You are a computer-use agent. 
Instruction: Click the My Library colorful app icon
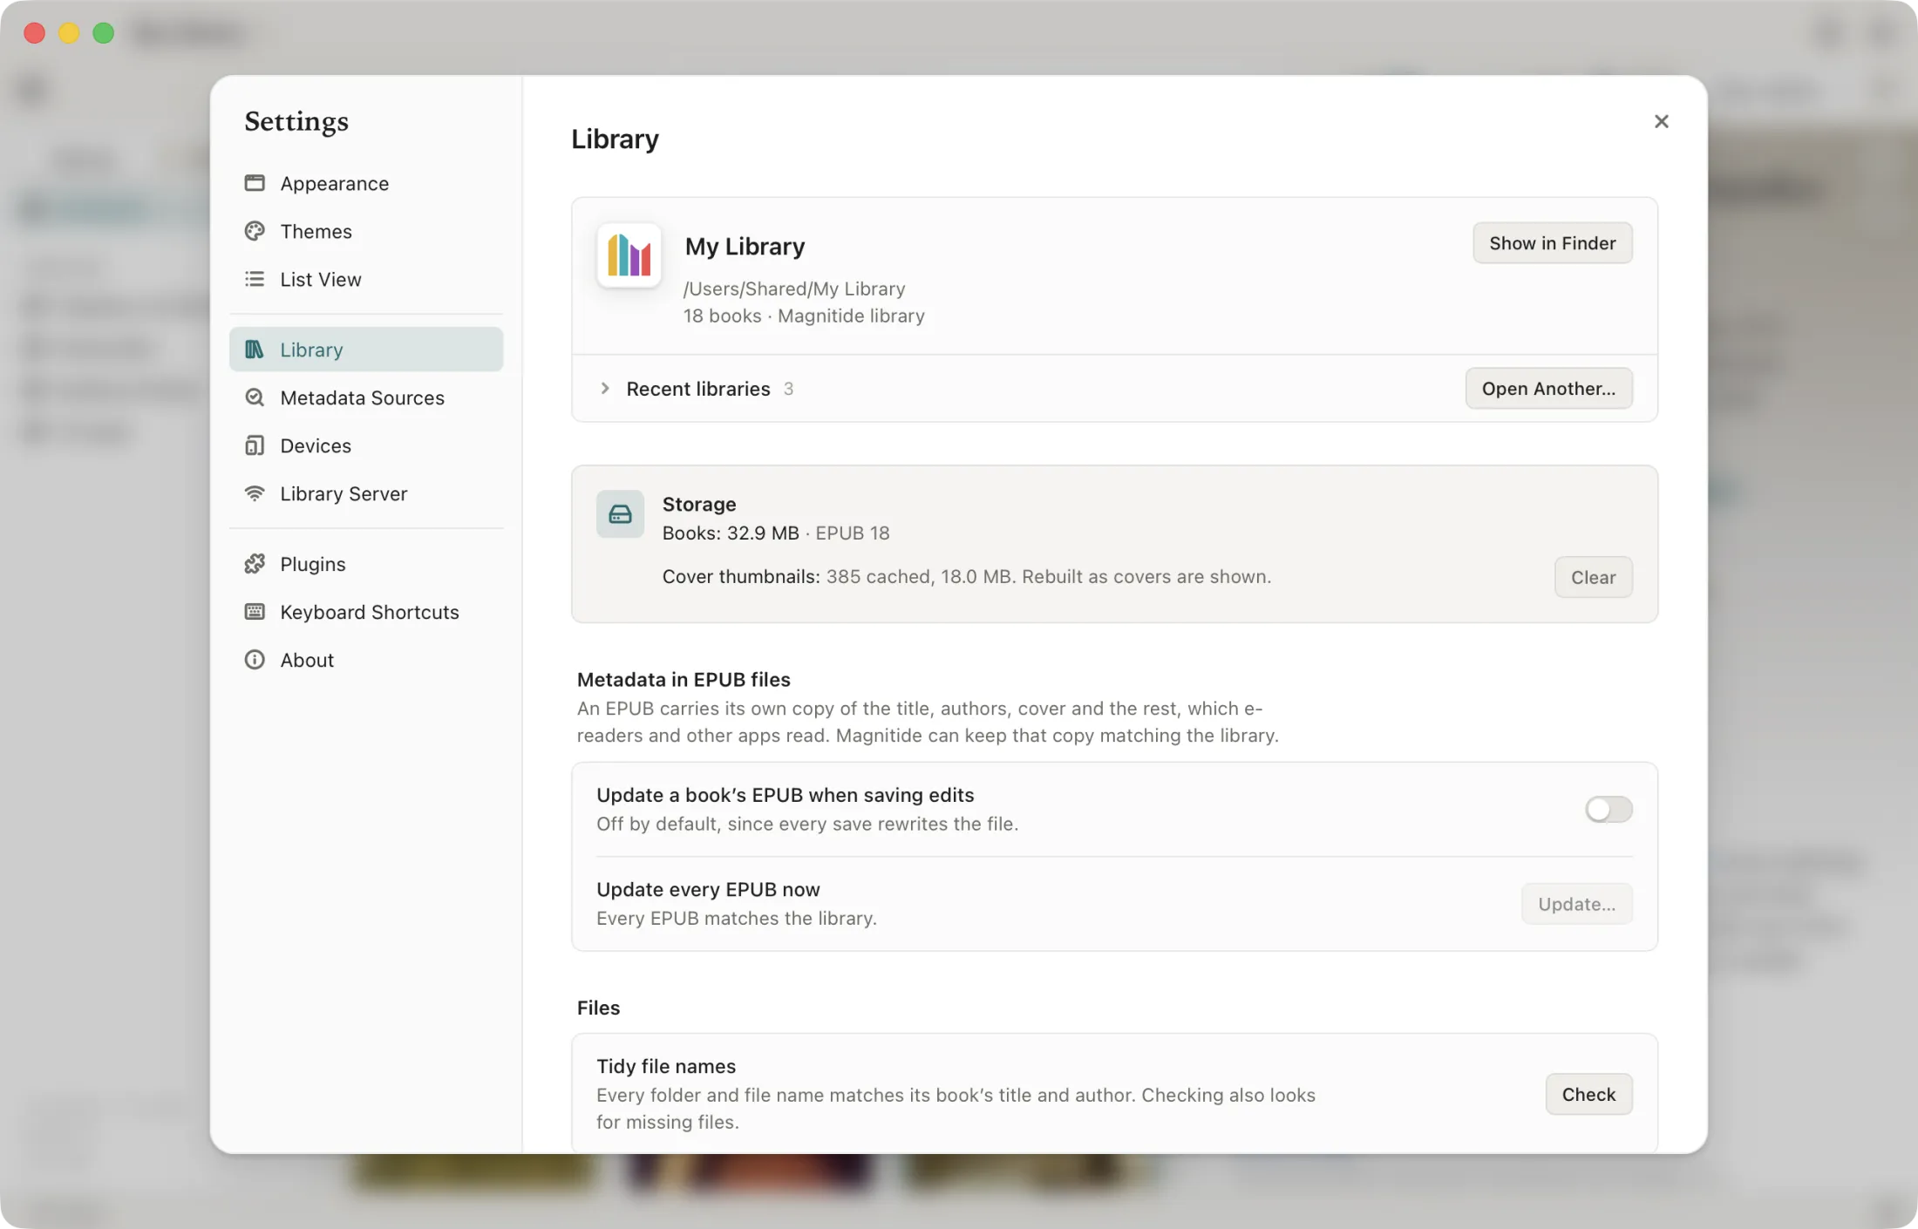(629, 255)
